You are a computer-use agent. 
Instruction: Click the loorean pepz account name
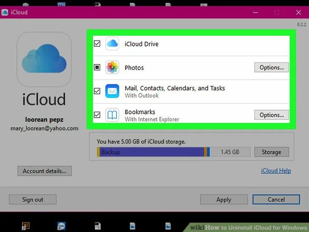click(x=44, y=119)
